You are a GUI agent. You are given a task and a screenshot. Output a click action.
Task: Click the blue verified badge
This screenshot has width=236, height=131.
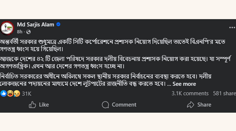[58, 25]
